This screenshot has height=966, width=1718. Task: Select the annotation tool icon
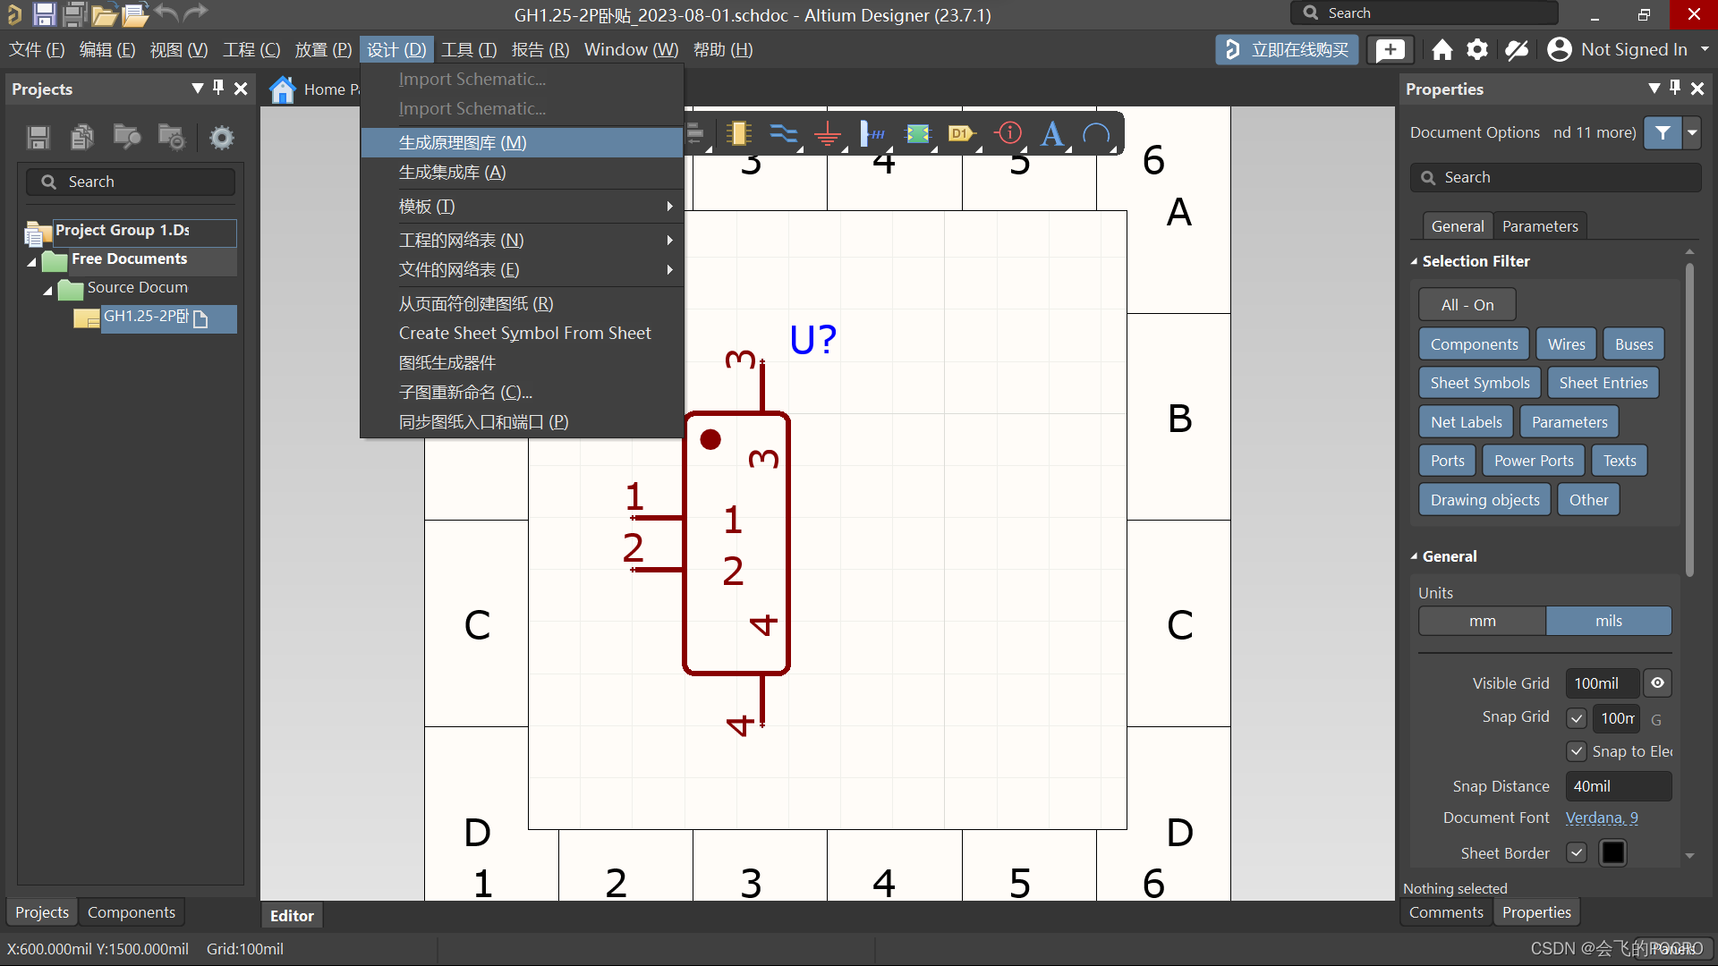[x=1054, y=133]
